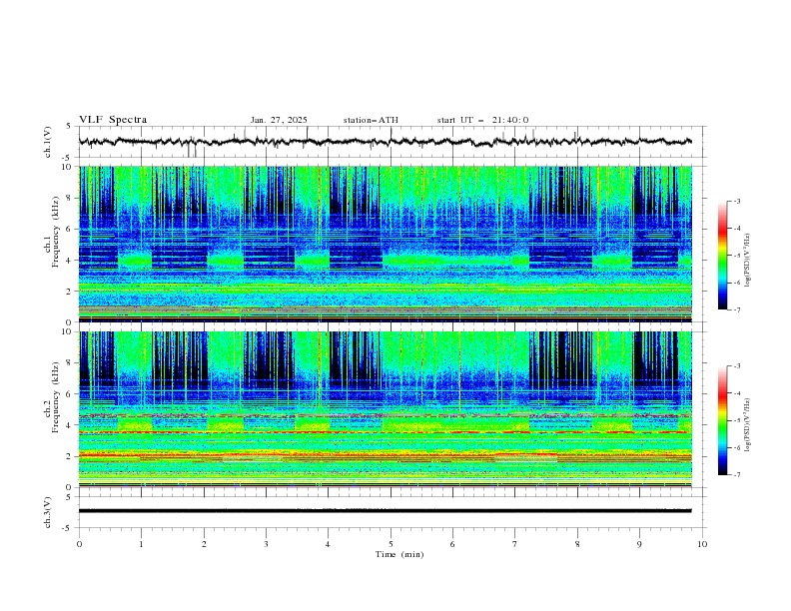Click inside the ch.1 spectrogram panel
791x611 pixels.
click(x=386, y=244)
